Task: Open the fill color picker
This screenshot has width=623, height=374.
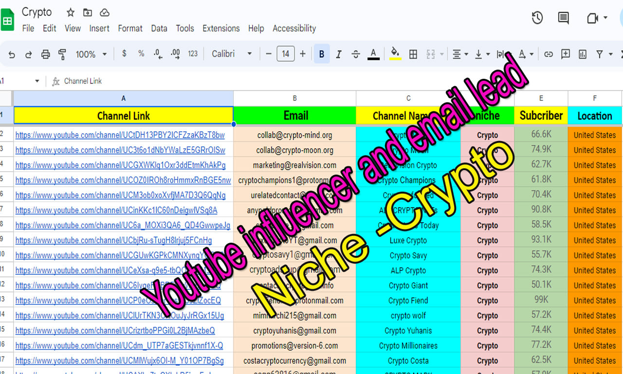Action: click(x=395, y=54)
